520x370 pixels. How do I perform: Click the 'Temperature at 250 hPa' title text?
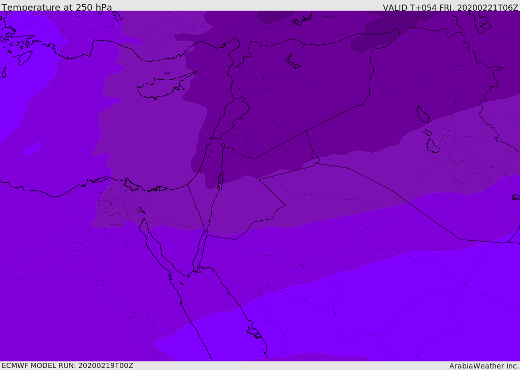(57, 7)
